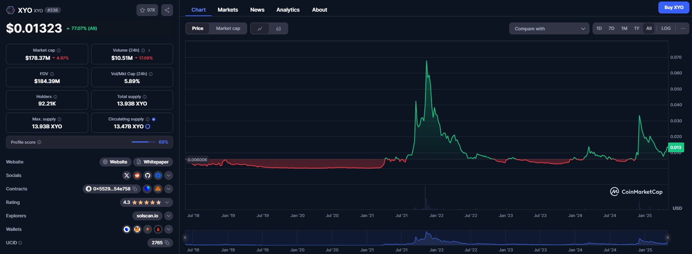The width and height of the screenshot is (692, 254).
Task: Open the X (Twitter) social link
Action: [127, 175]
